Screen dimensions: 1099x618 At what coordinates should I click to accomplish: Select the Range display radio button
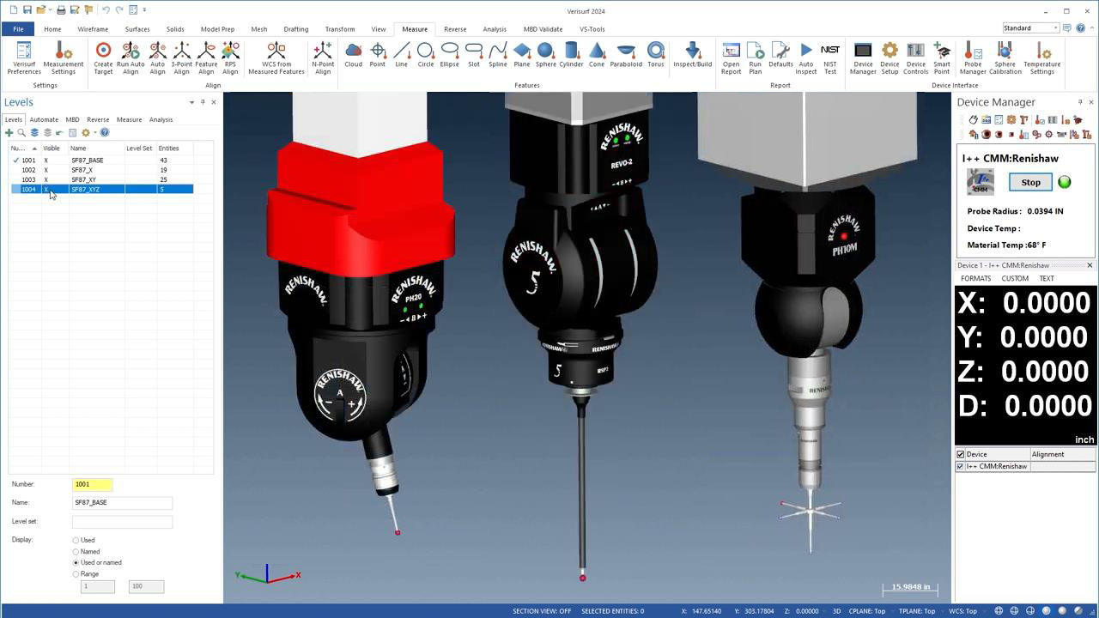point(76,573)
